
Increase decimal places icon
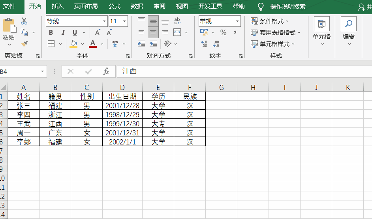(204, 44)
